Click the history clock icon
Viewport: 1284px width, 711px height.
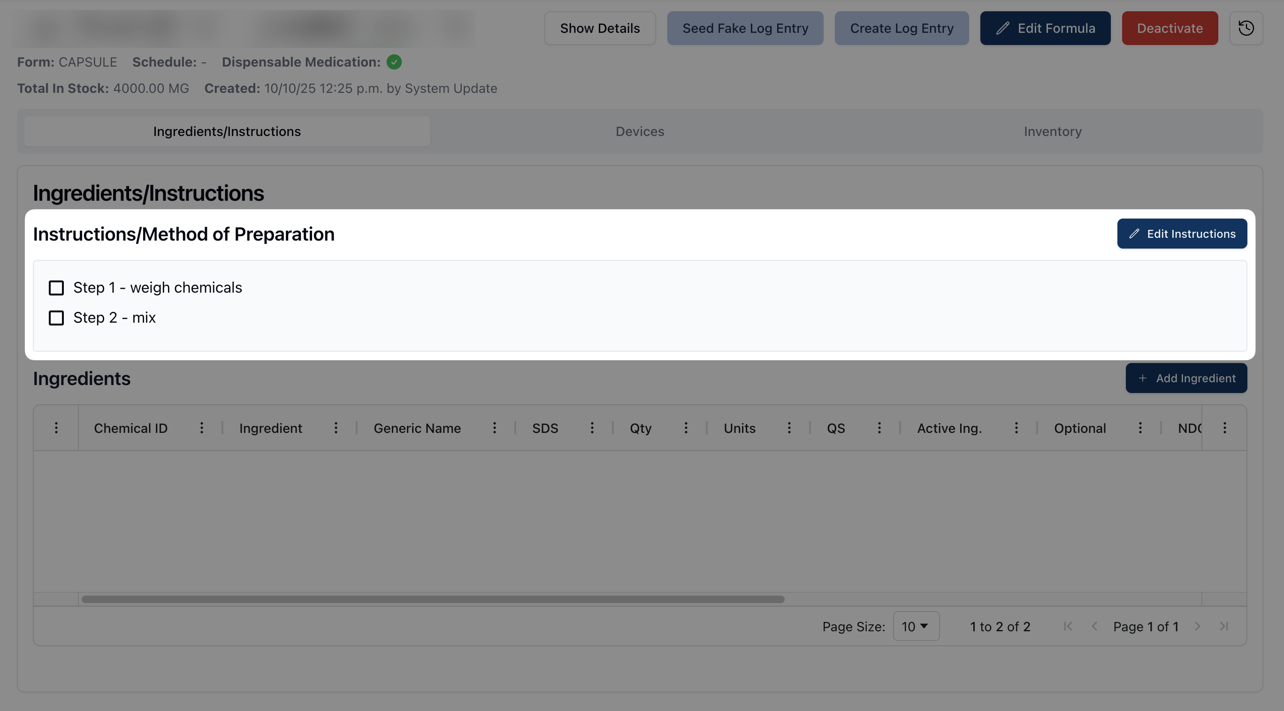pos(1246,29)
